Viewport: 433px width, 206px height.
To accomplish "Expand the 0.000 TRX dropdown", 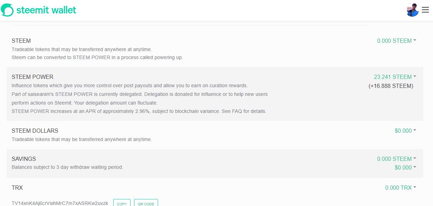I will 401,188.
